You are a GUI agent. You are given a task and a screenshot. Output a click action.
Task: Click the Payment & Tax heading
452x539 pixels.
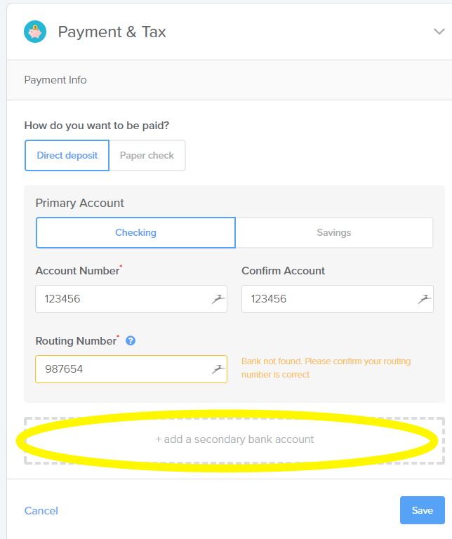pos(112,32)
